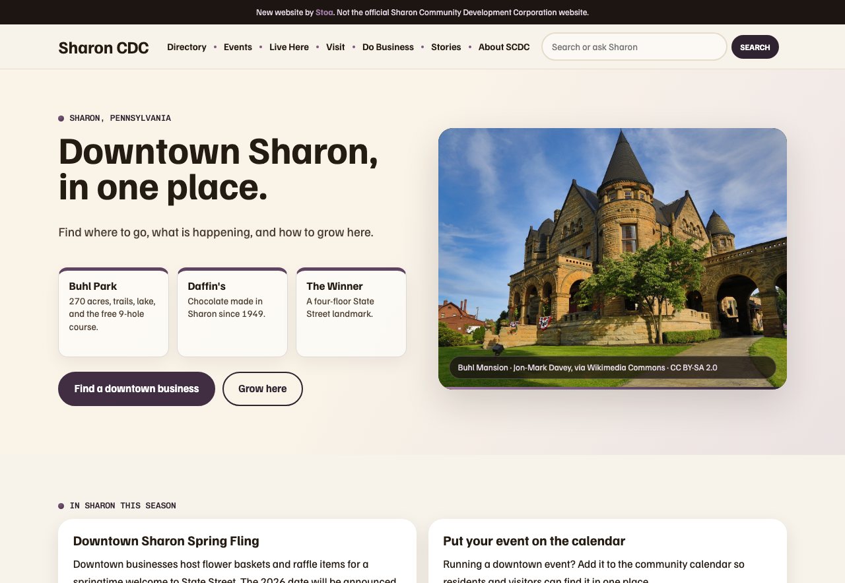Click the Downtown Sharon, in one place heading
Image resolution: width=845 pixels, height=583 pixels.
[219, 170]
